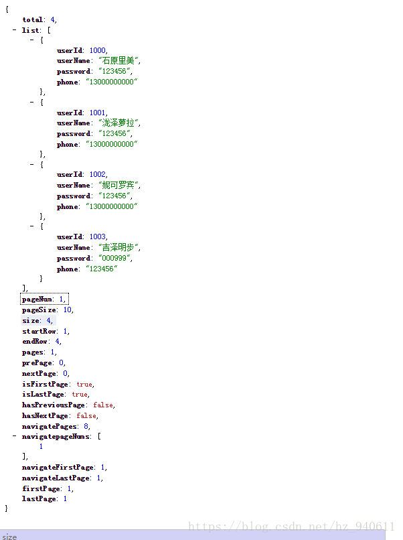The width and height of the screenshot is (403, 540).
Task: Click the highlighted size: 4 entry
Action: pyautogui.click(x=38, y=321)
